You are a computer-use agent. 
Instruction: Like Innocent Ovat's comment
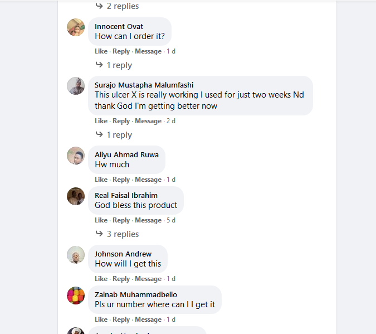101,51
